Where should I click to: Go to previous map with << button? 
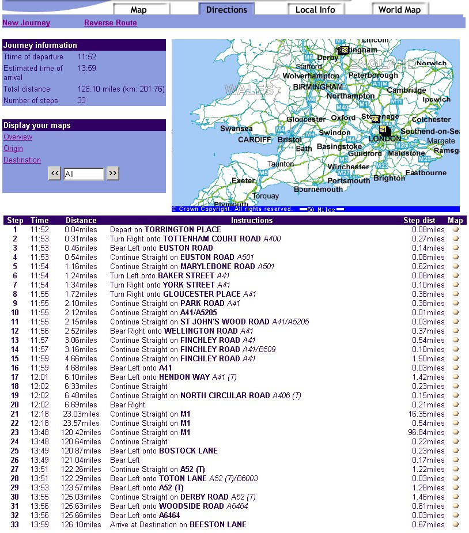pyautogui.click(x=55, y=173)
